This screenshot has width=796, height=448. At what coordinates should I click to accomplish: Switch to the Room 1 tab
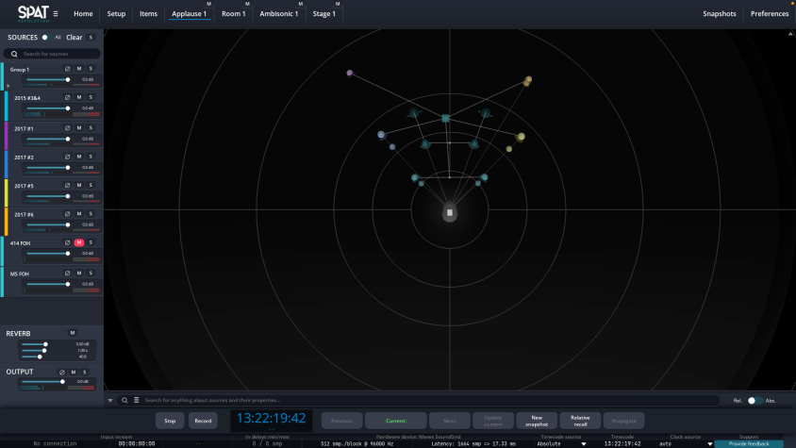(x=234, y=14)
